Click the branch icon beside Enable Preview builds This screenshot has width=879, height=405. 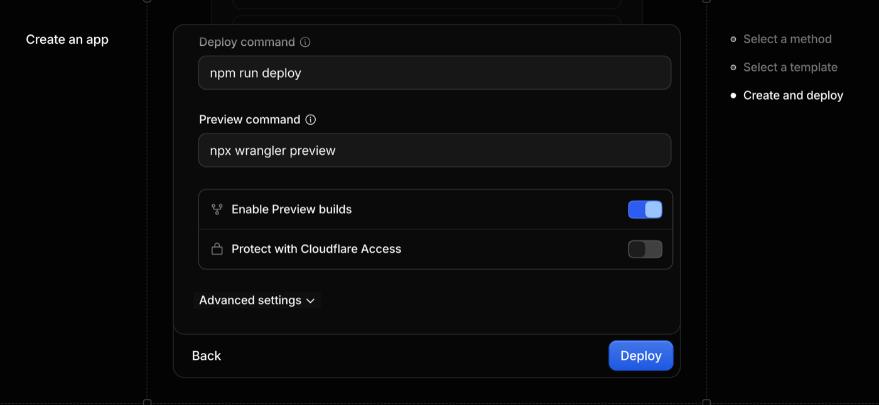(x=217, y=209)
